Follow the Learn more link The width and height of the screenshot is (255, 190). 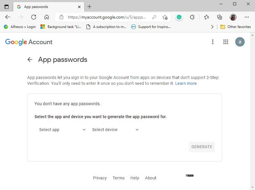tap(186, 83)
